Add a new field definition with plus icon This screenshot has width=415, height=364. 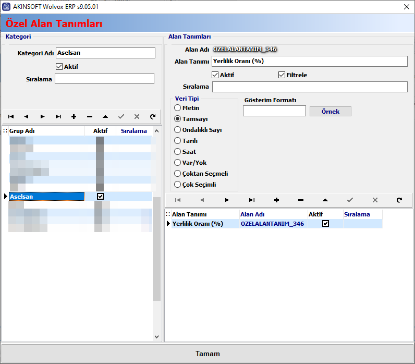276,200
